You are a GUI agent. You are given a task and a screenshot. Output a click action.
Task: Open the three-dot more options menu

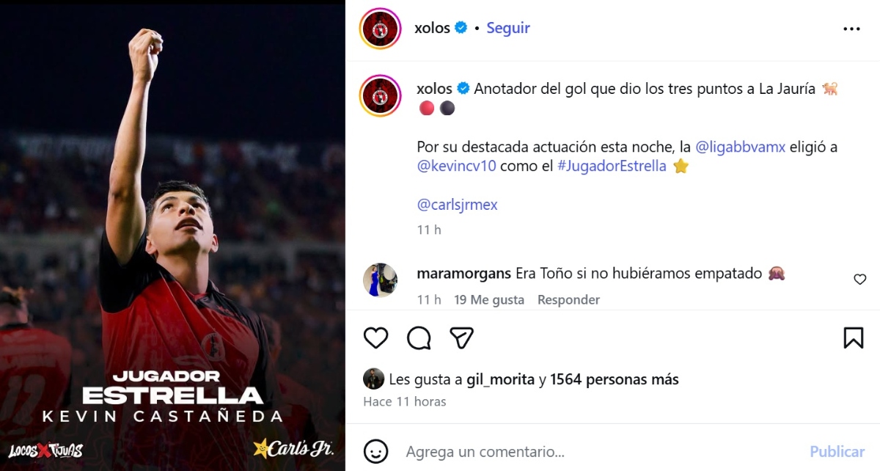tap(851, 29)
